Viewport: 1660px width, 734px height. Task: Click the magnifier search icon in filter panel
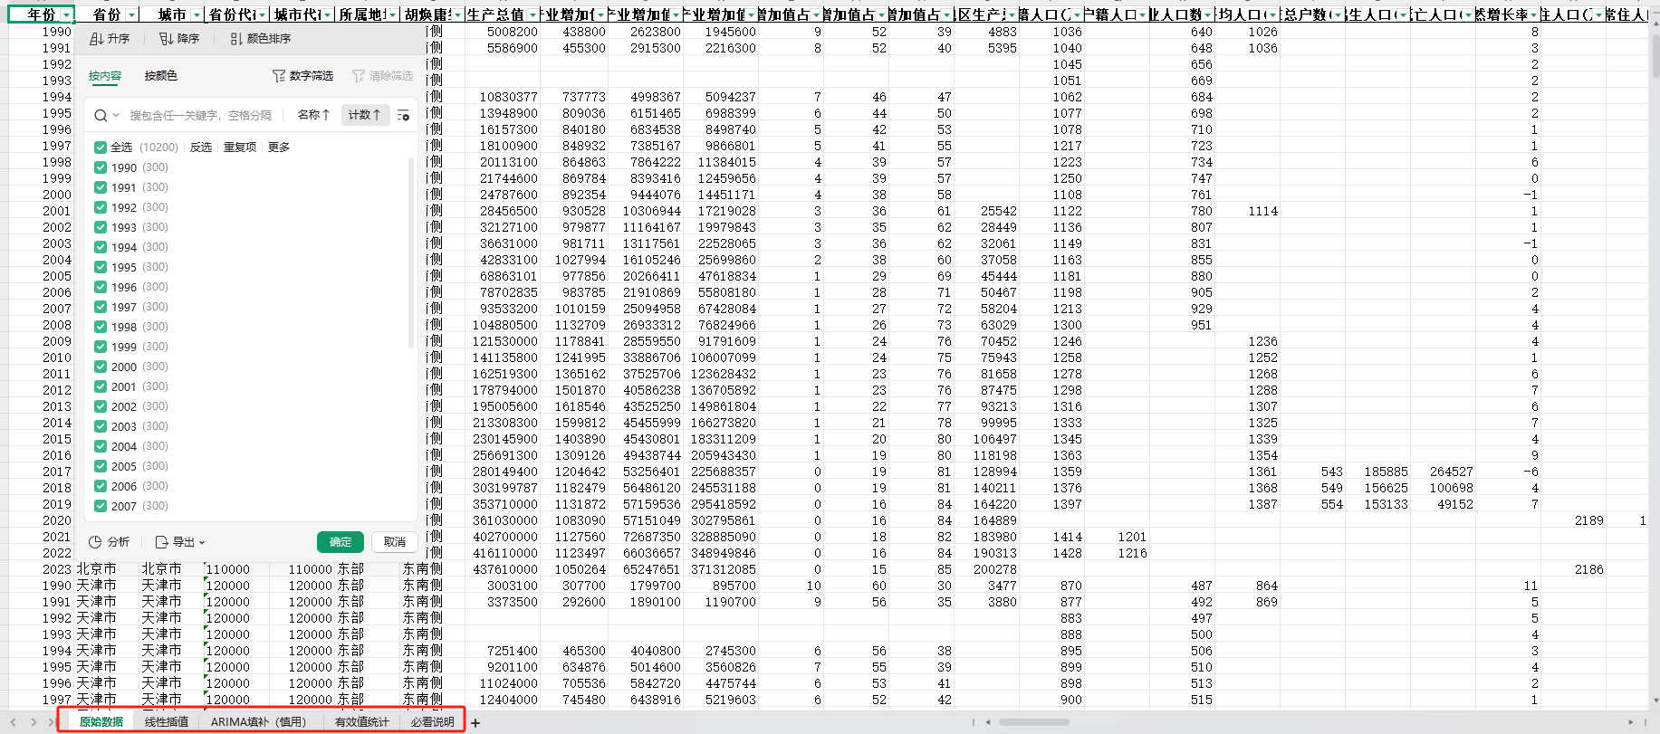[x=101, y=116]
